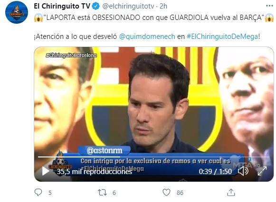This screenshot has height=202, width=276.
Task: Click the likes count number 86
Action: point(180,193)
